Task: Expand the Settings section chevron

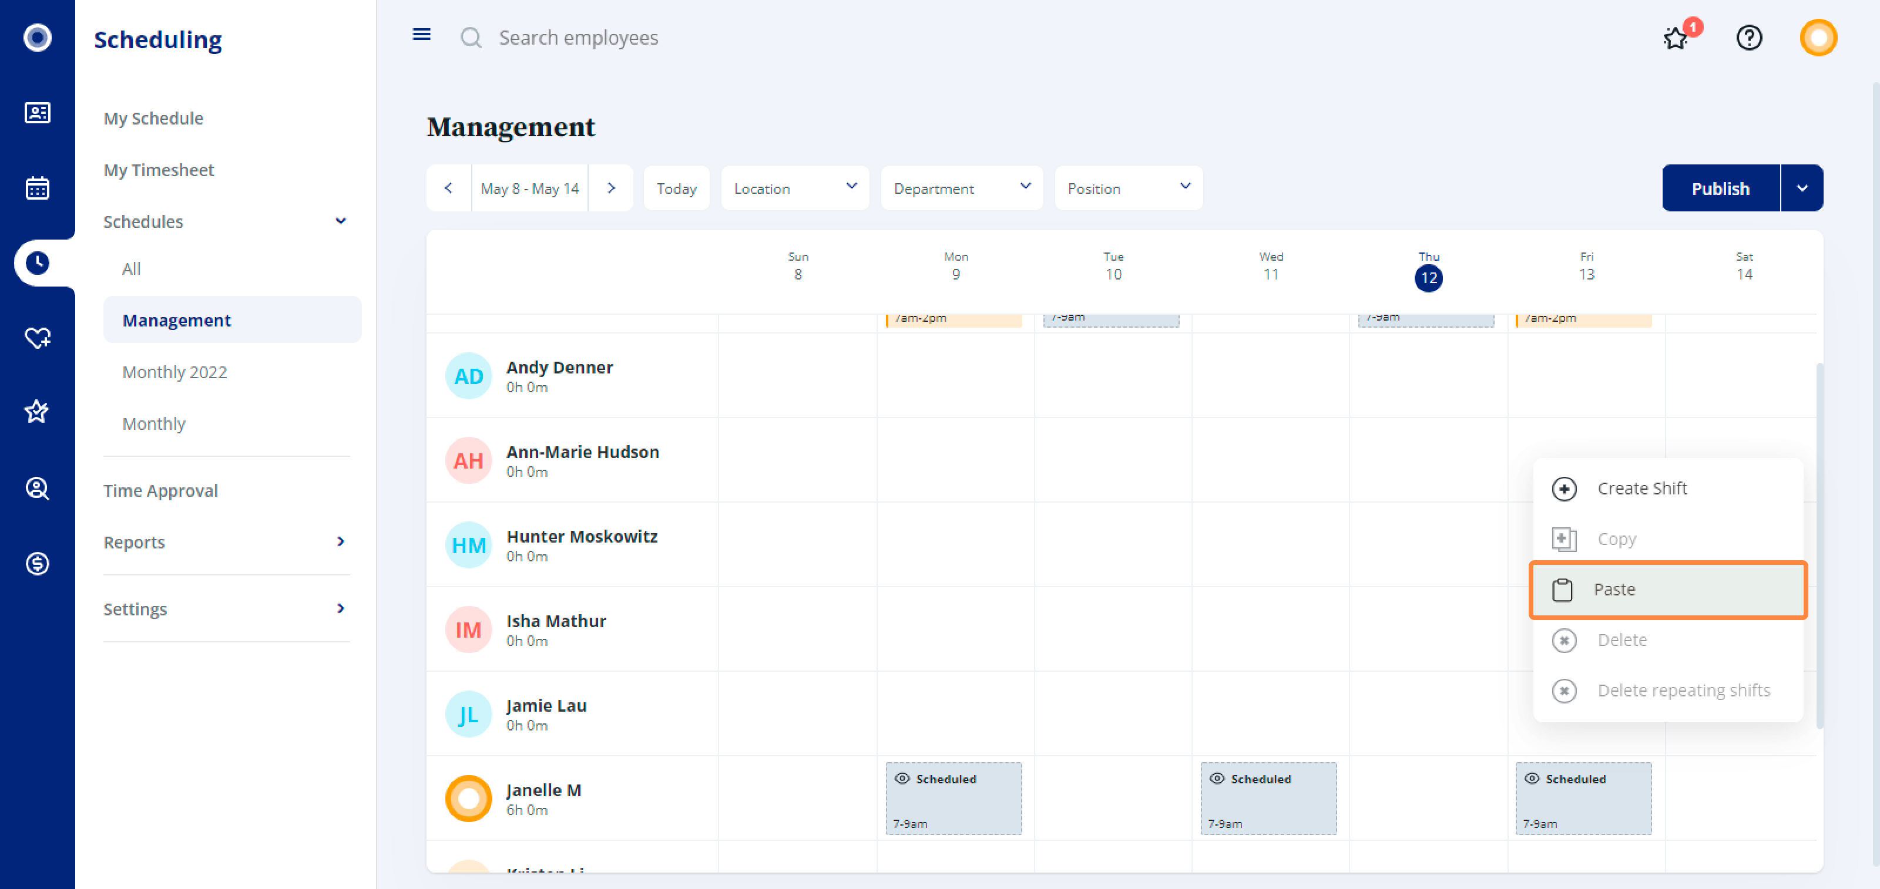Action: pos(341,608)
